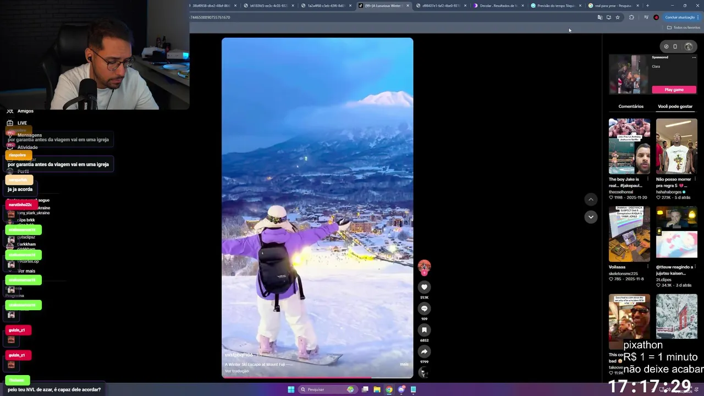The width and height of the screenshot is (704, 396).
Task: Switch to the Decolar Resultados tab
Action: click(498, 5)
